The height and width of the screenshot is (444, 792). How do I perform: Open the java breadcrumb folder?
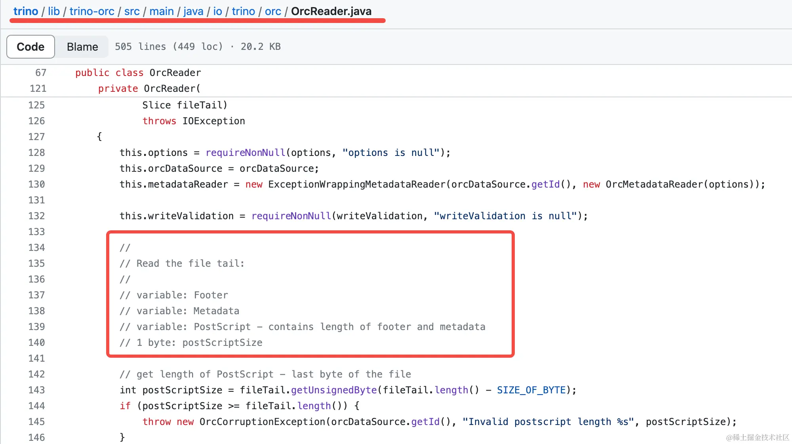pos(193,11)
